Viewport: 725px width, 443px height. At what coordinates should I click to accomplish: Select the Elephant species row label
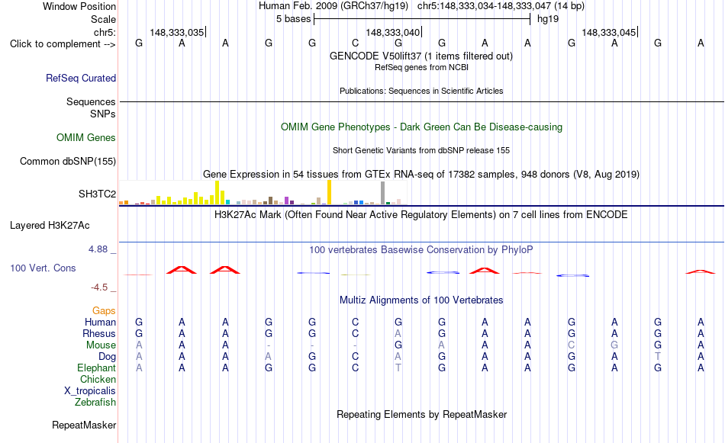[96, 368]
